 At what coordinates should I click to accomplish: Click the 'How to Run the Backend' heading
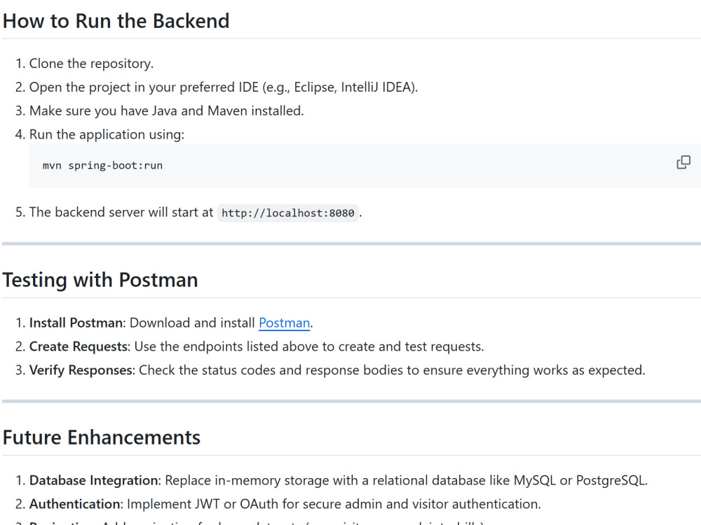(x=116, y=21)
